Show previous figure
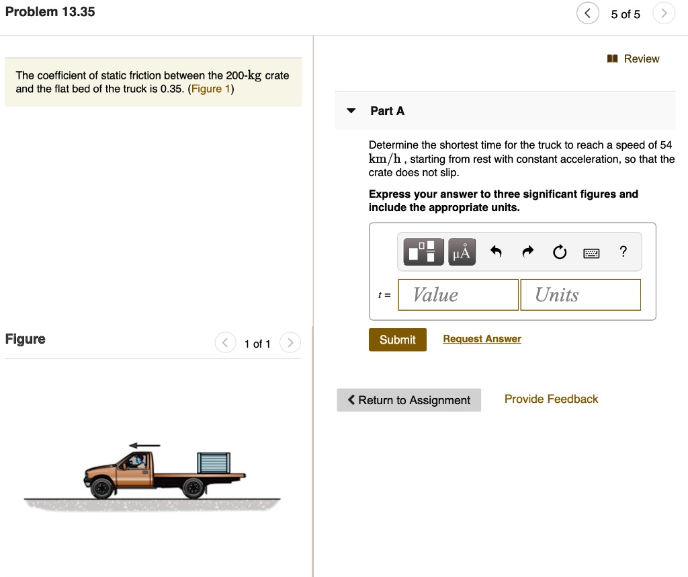The width and height of the screenshot is (688, 577). [x=226, y=343]
